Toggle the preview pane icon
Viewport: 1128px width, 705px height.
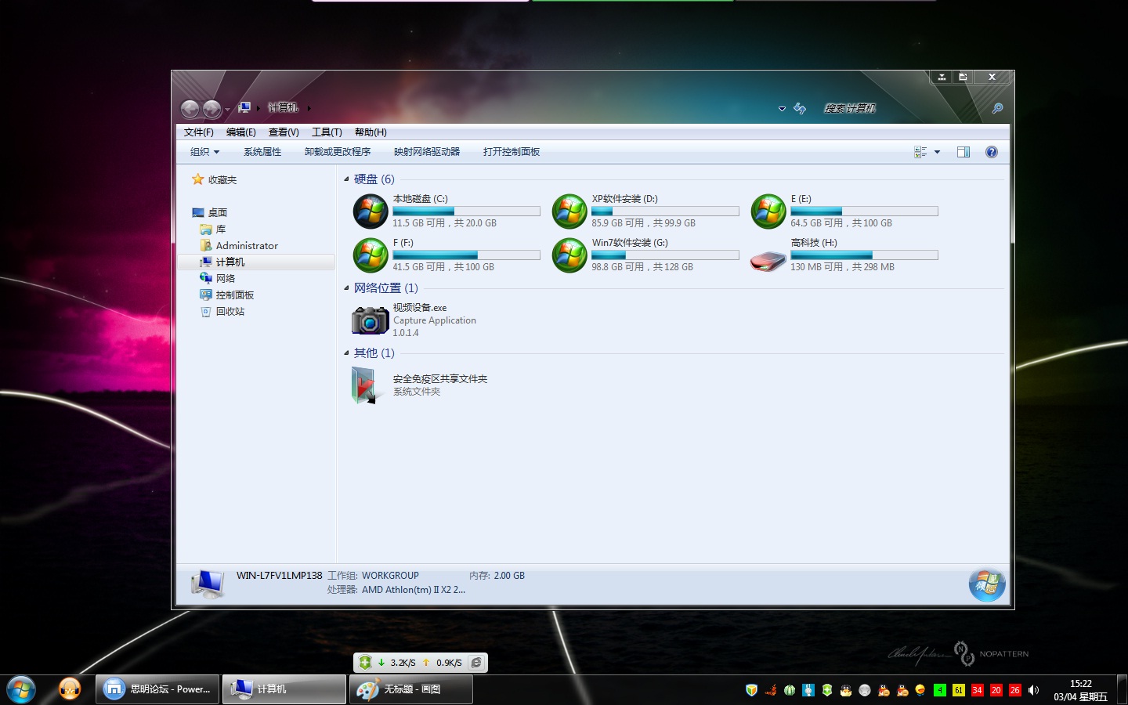pyautogui.click(x=963, y=152)
